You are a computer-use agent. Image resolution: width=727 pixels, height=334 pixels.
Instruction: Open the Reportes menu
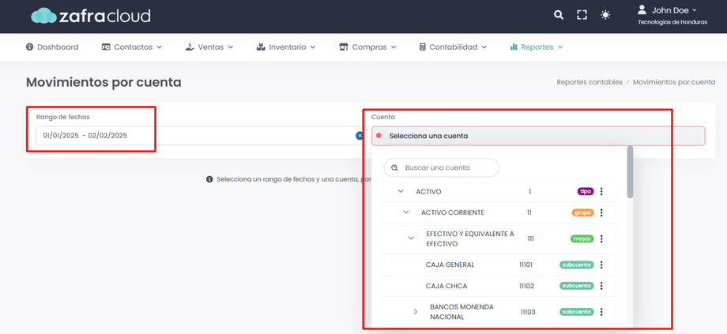537,47
